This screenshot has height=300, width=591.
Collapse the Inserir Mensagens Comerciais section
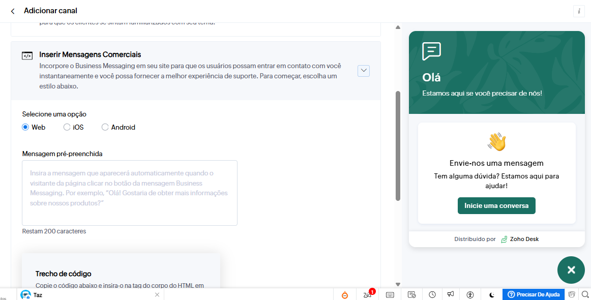tap(364, 71)
